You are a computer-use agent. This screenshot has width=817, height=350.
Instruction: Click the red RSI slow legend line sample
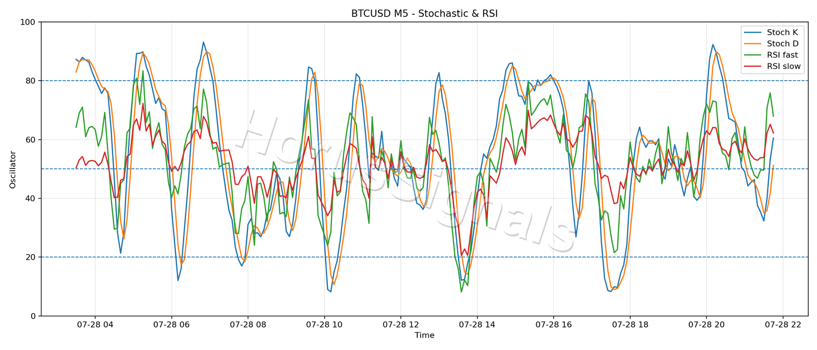[x=753, y=66]
